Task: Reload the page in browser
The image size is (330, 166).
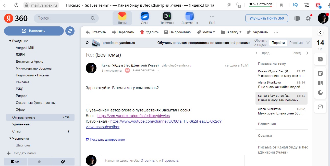Action: tap(16, 5)
